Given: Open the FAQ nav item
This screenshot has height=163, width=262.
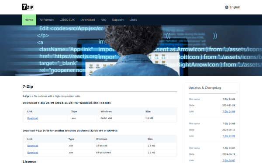Looking at the screenshot, I should (x=103, y=20).
